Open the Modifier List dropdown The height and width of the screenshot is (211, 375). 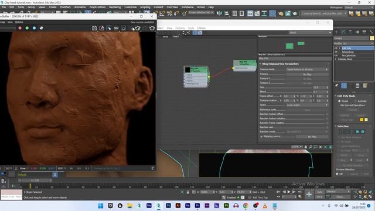click(x=354, y=43)
